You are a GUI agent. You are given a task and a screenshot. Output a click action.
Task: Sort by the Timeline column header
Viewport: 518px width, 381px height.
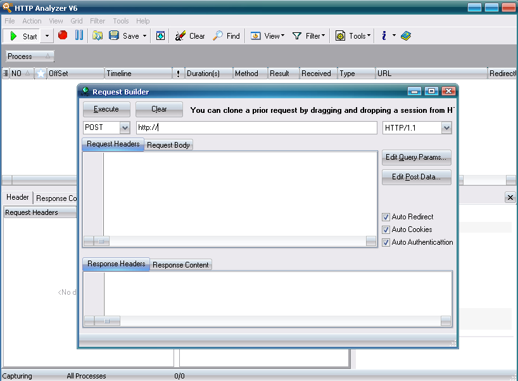click(139, 74)
